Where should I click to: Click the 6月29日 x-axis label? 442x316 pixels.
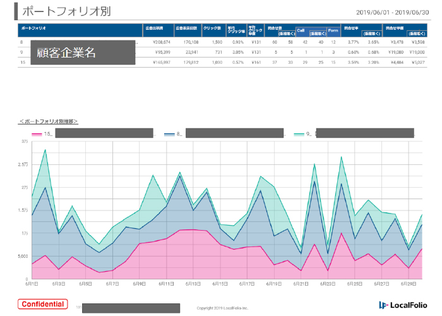tap(409, 284)
